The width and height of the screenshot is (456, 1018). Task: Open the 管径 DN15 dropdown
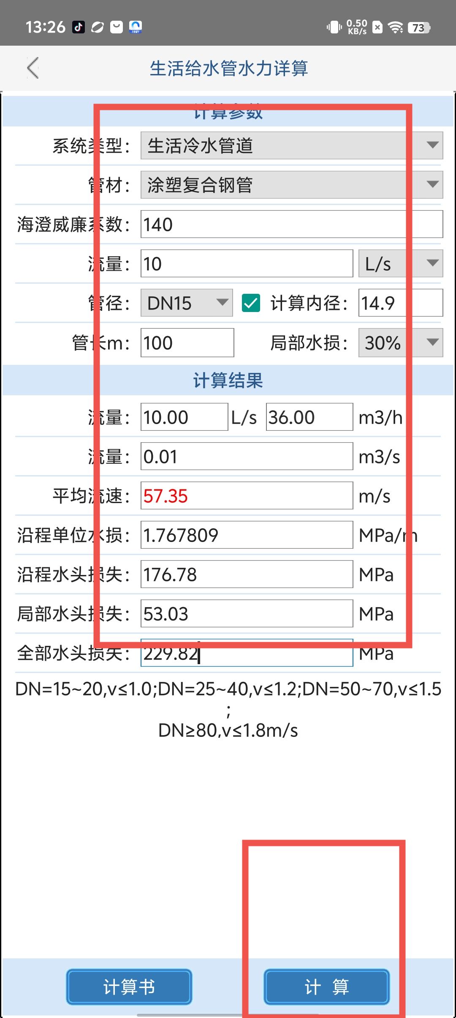click(187, 303)
